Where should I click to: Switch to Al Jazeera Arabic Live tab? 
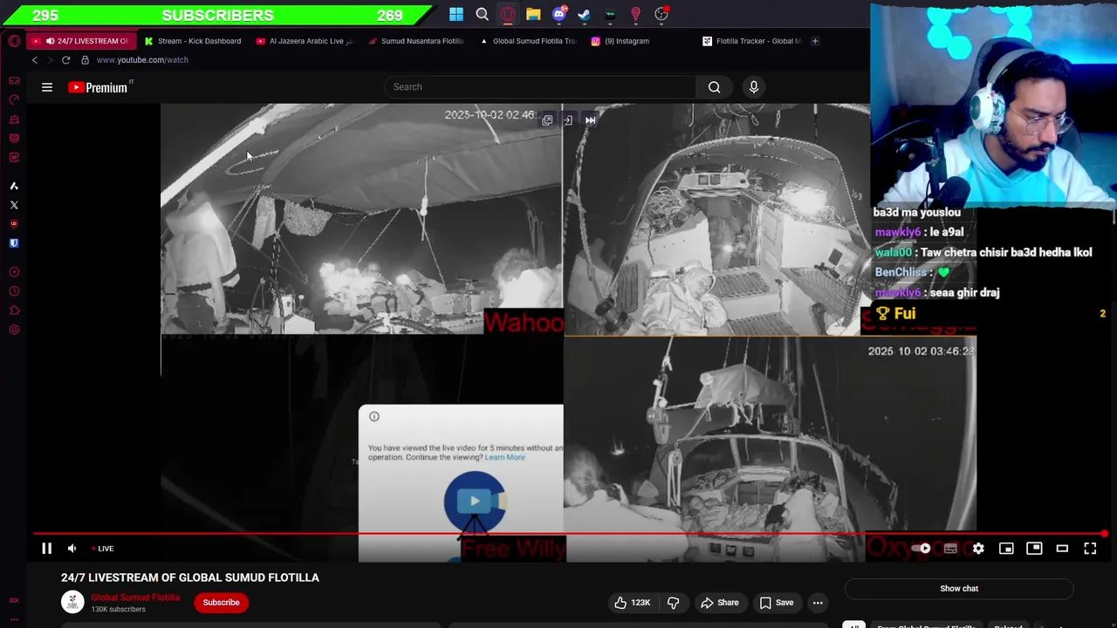305,41
